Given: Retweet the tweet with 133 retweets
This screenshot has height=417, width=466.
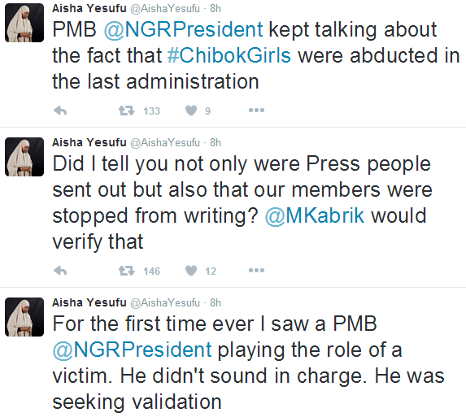Looking at the screenshot, I should [x=127, y=111].
